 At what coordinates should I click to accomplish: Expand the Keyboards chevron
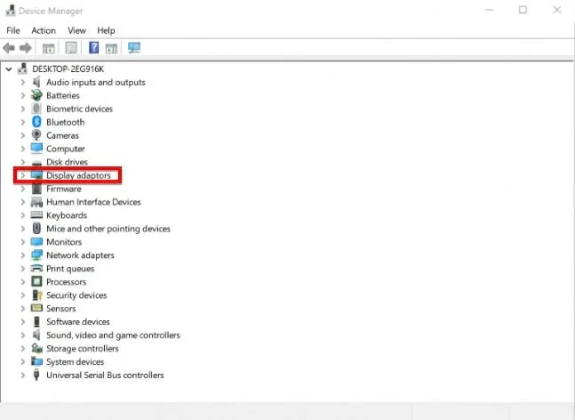tap(23, 215)
